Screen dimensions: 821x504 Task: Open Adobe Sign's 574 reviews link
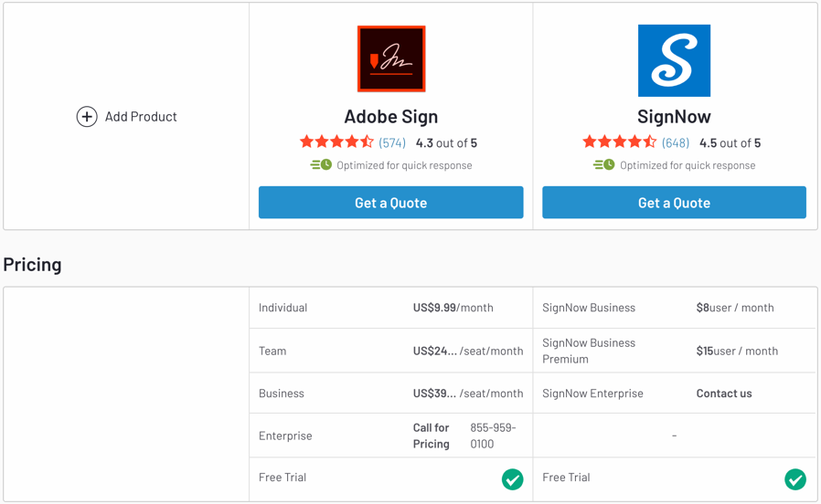(392, 143)
